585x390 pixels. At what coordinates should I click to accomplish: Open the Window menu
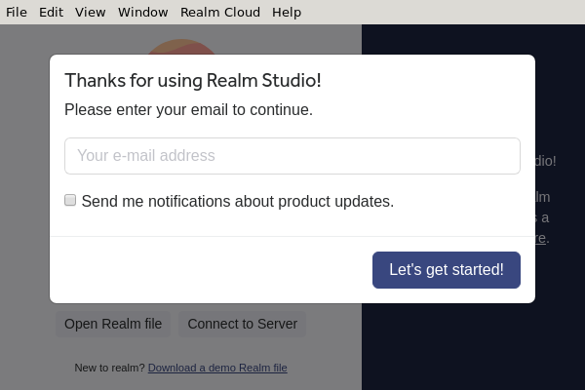143,13
